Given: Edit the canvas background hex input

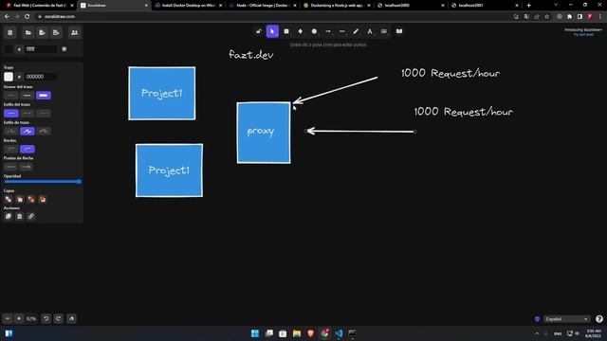Looking at the screenshot, I should (40, 49).
